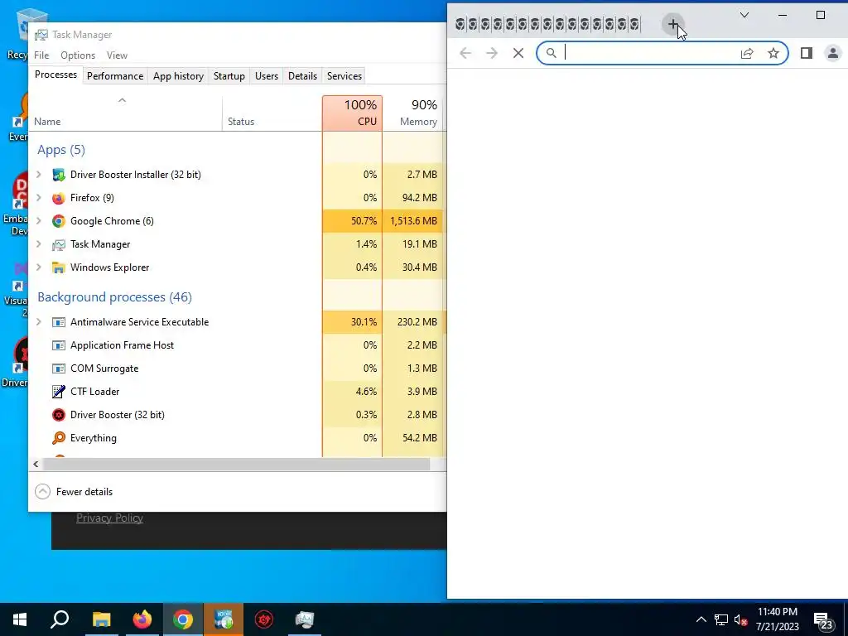The width and height of the screenshot is (848, 636).
Task: Sort processes by CPU column
Action: (352, 113)
